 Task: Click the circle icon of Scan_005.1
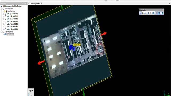click(5, 27)
